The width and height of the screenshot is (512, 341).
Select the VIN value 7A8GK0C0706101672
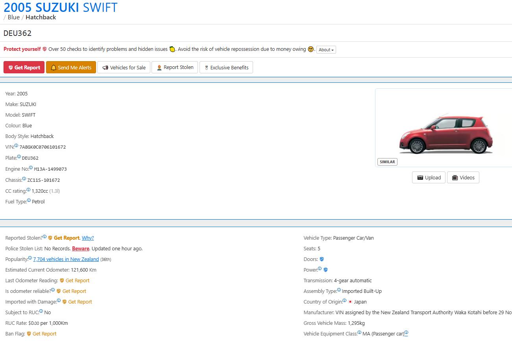(43, 147)
